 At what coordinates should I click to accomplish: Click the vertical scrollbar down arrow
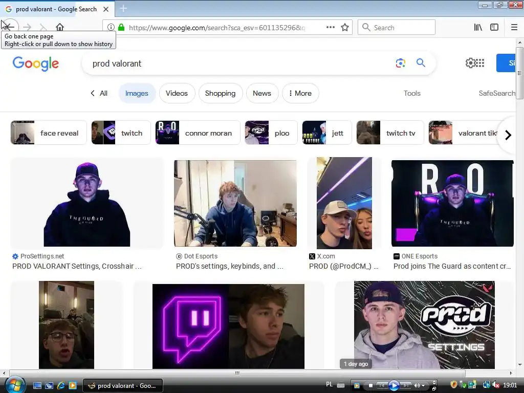(520, 365)
